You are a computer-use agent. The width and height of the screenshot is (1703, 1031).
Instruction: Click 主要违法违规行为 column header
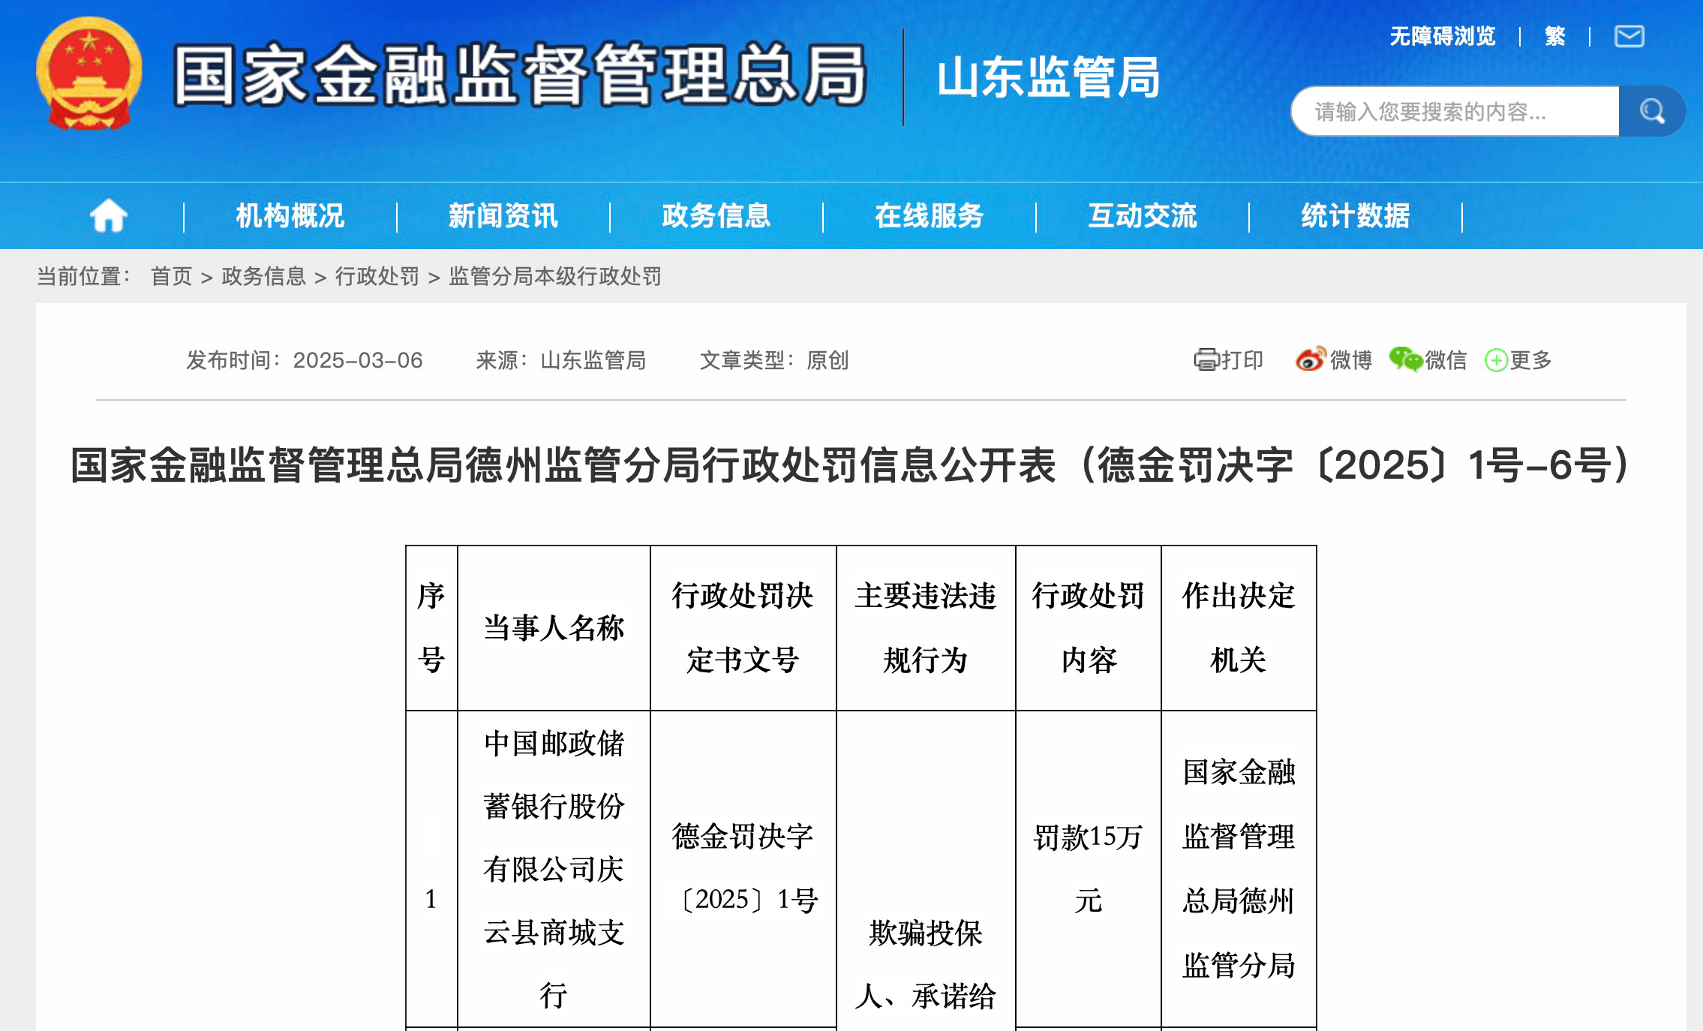pyautogui.click(x=926, y=628)
